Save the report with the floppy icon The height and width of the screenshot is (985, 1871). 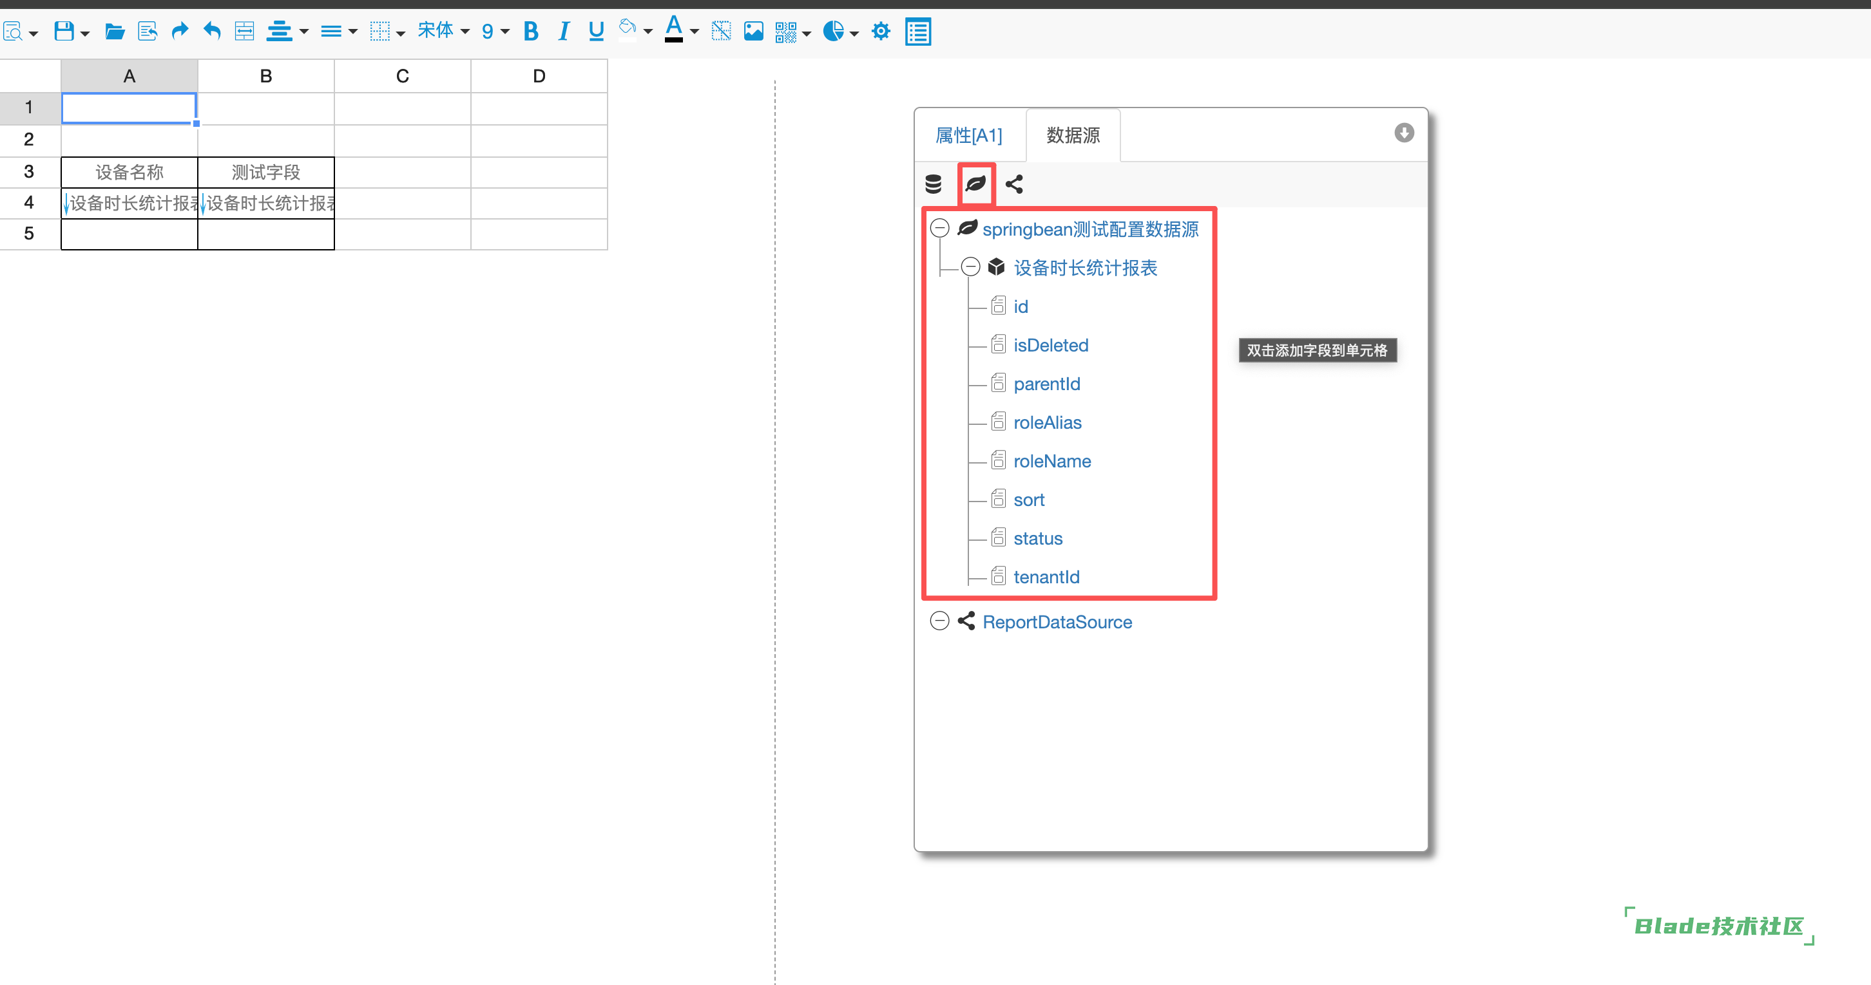click(64, 31)
